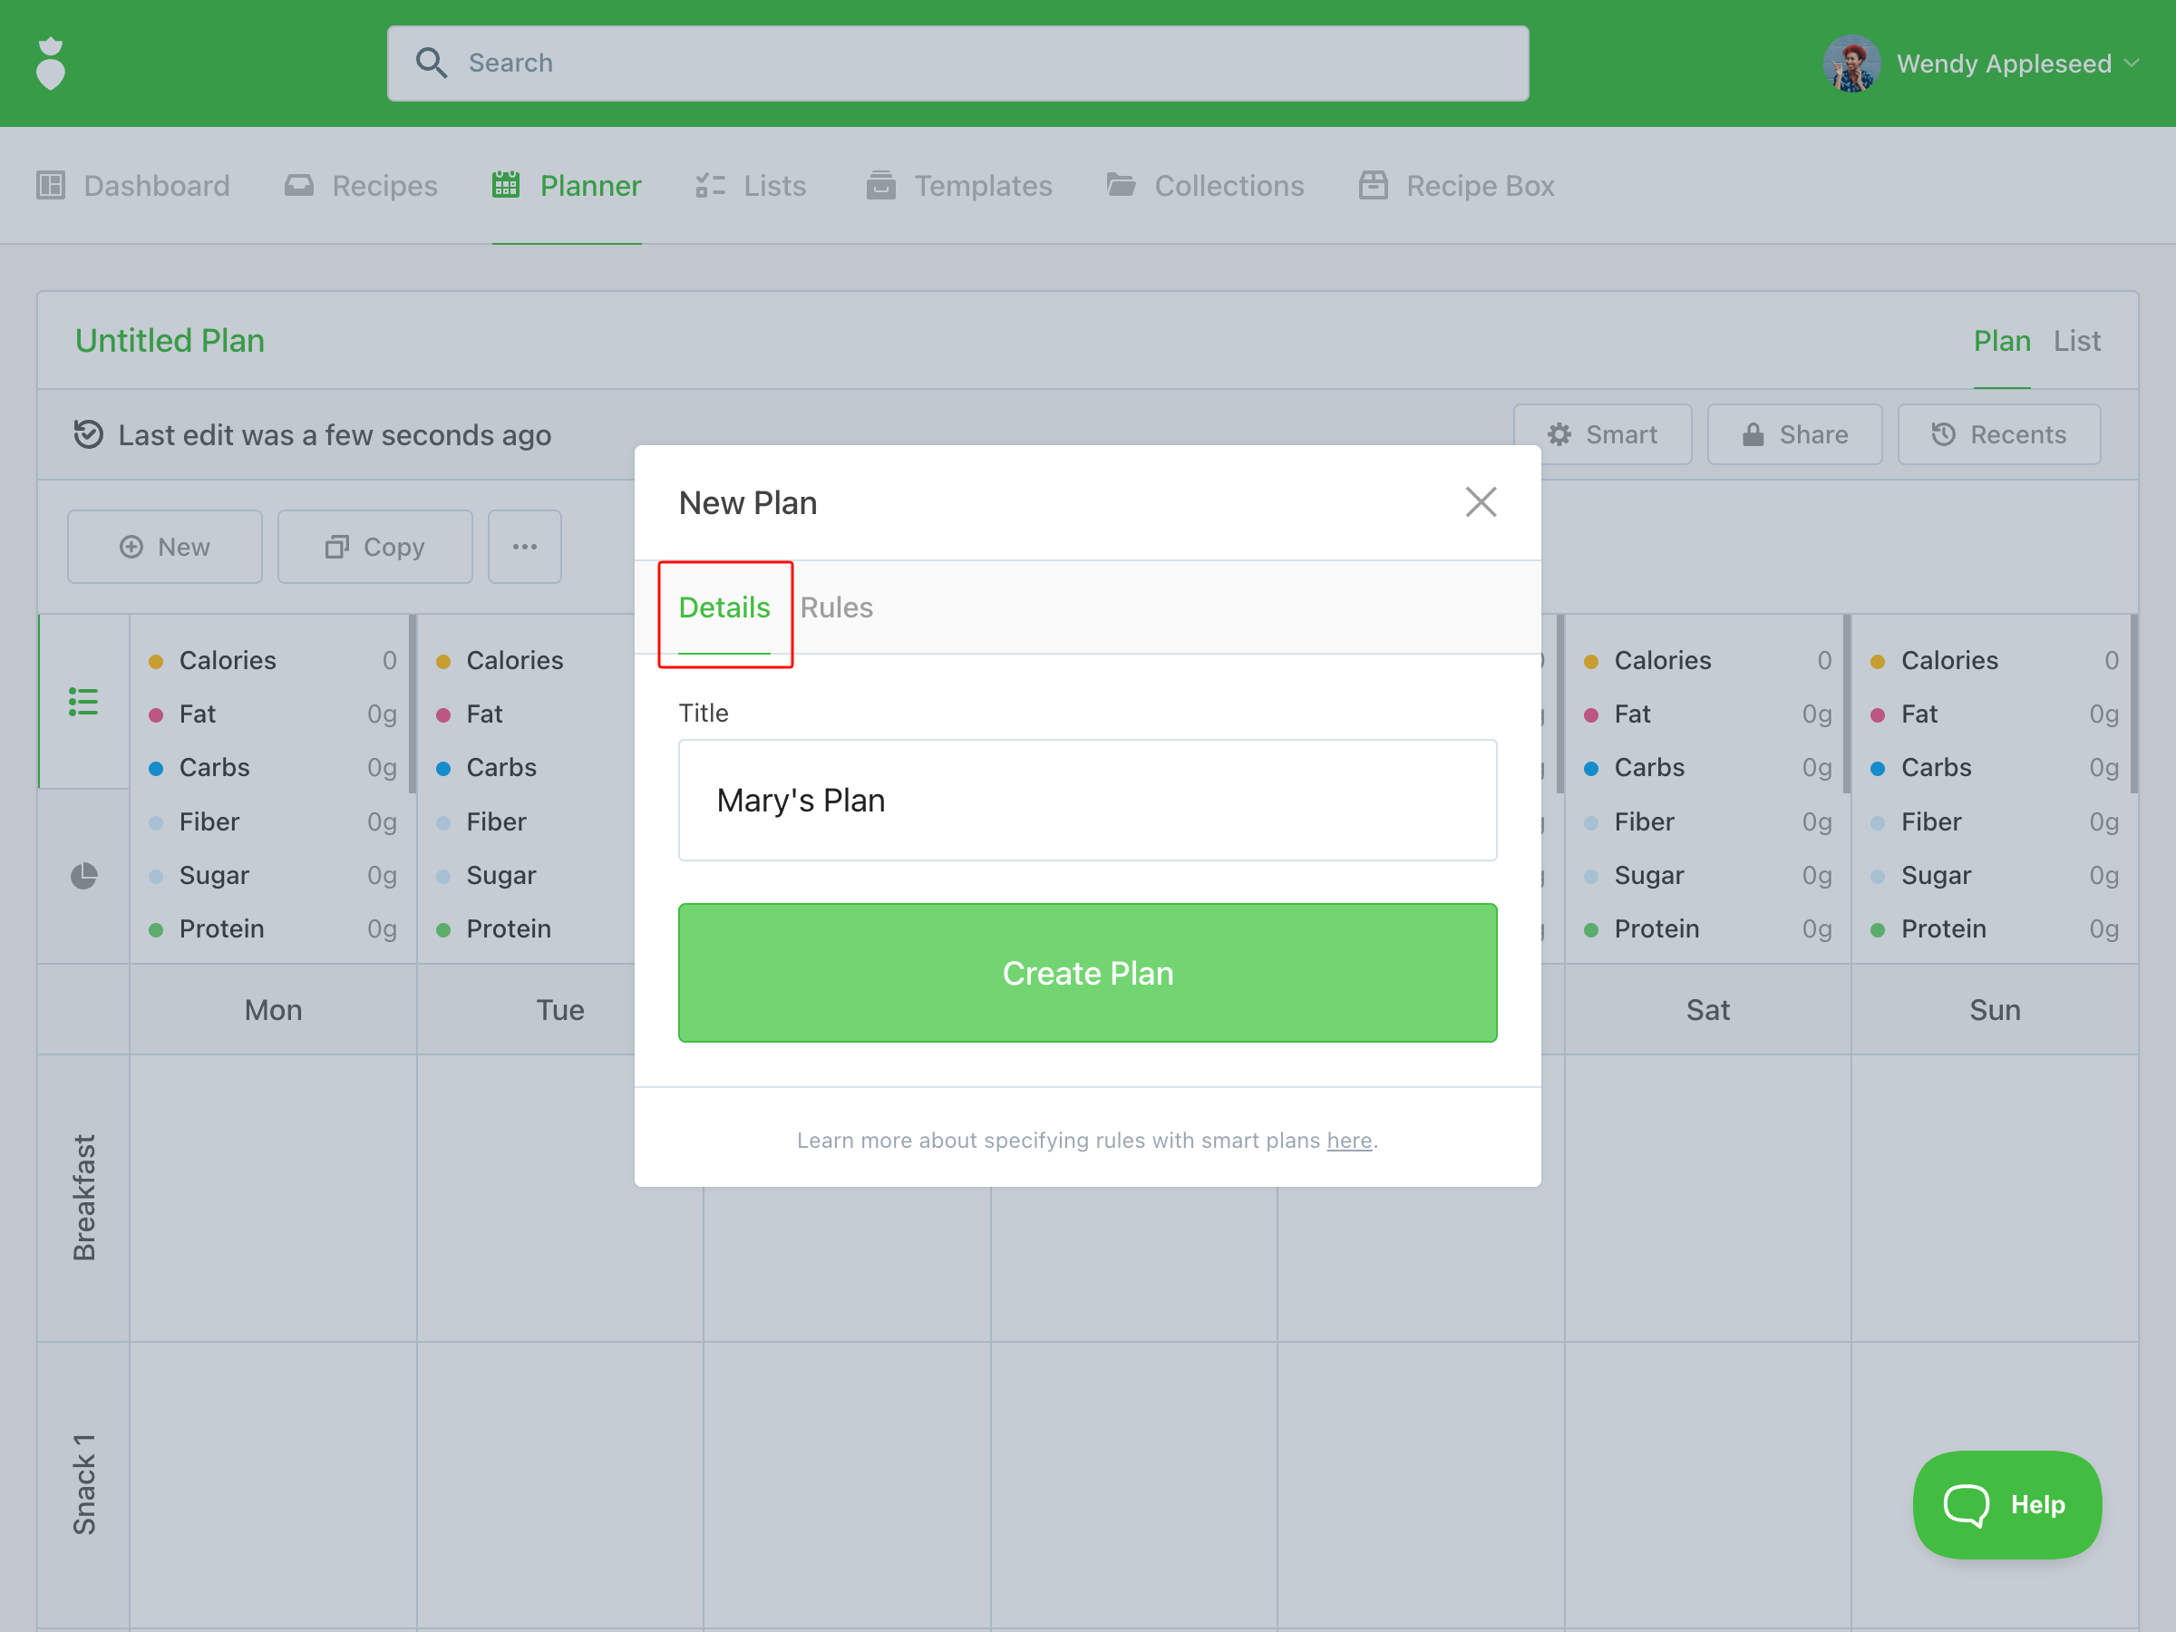Viewport: 2176px width, 1632px height.
Task: Click the pie chart icon in the left sidebar
Action: pos(83,876)
